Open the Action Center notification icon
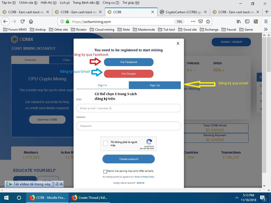 263,198
